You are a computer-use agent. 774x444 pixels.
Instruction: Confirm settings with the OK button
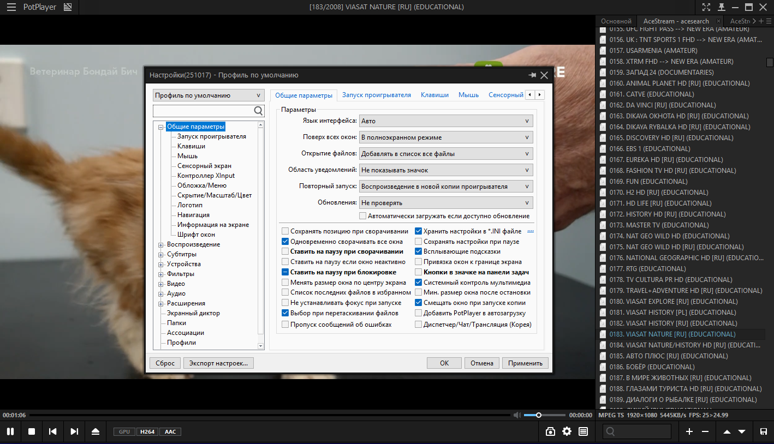(x=444, y=363)
